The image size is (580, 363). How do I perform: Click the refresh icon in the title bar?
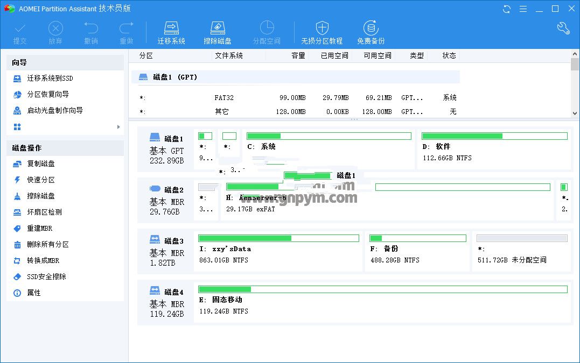coord(507,9)
